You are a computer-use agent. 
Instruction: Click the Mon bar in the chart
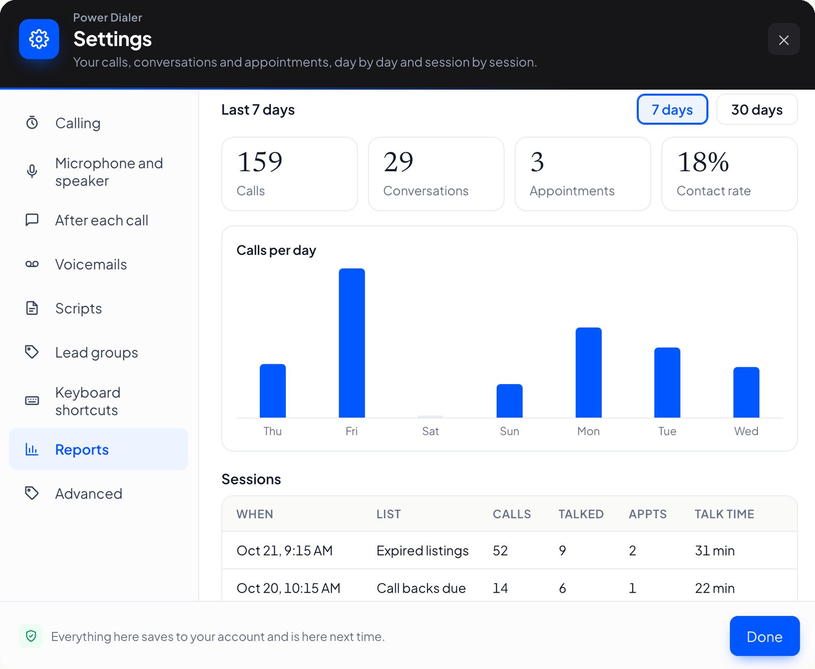[588, 372]
